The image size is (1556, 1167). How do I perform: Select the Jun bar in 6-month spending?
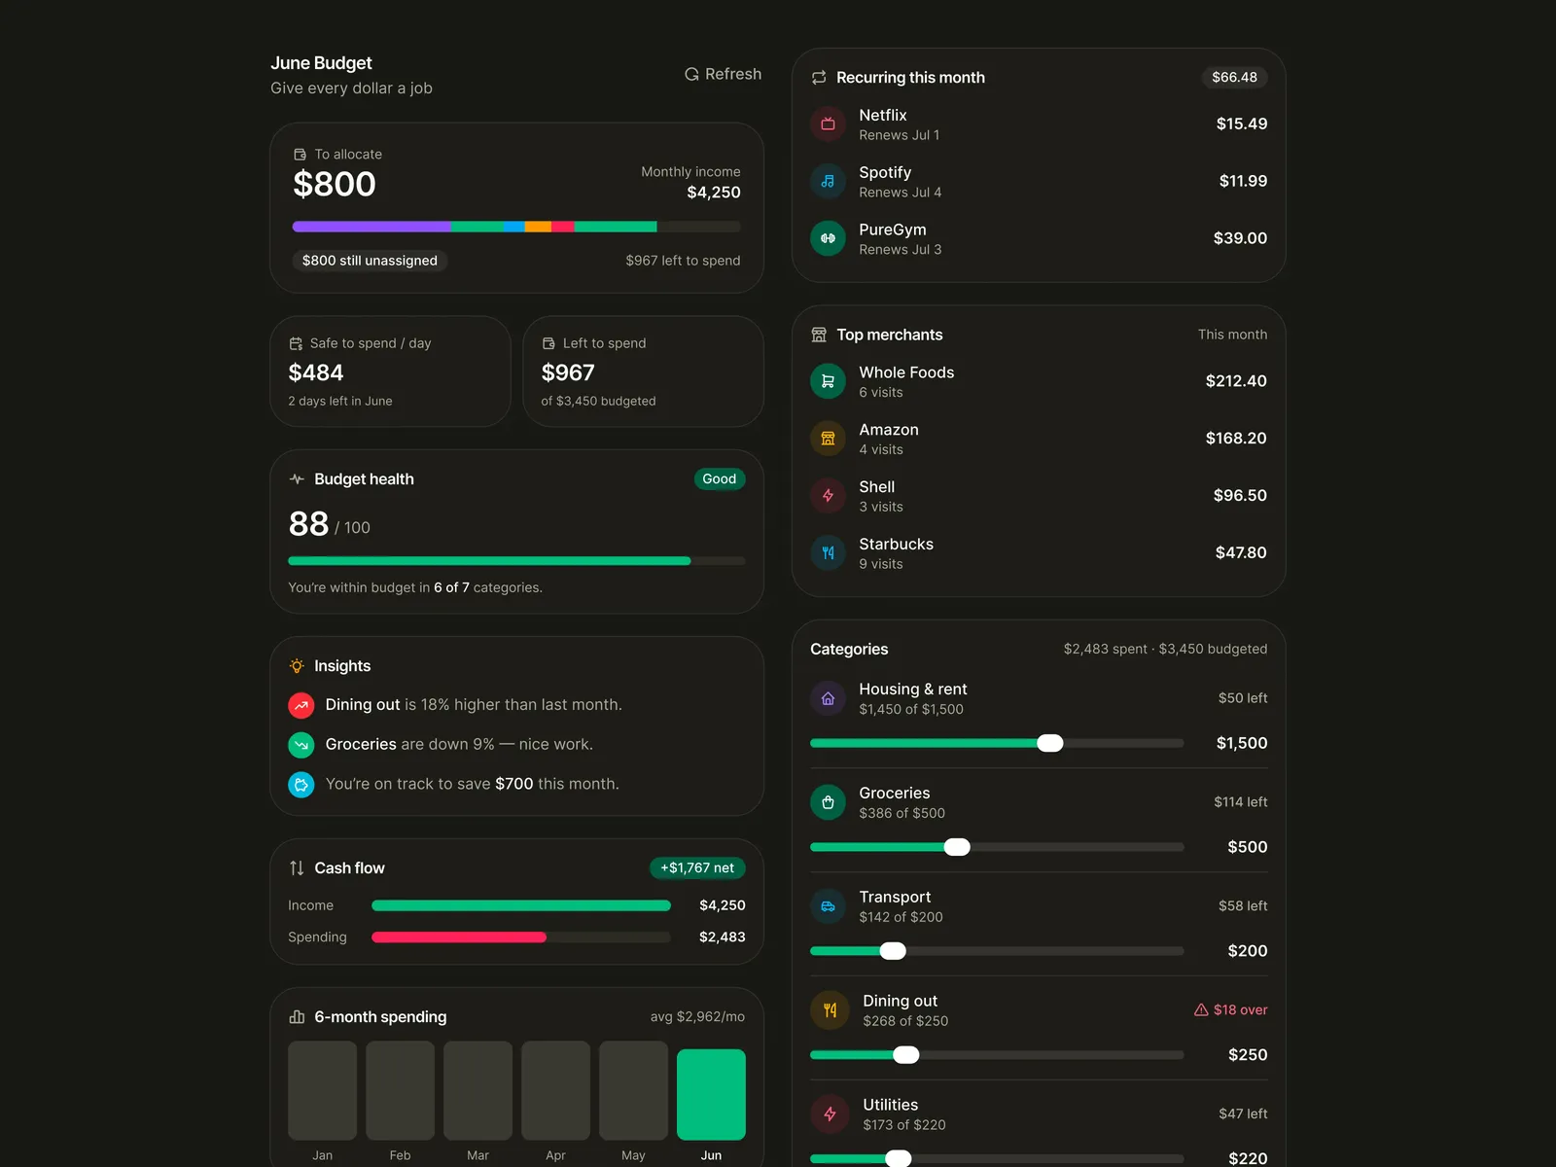pyautogui.click(x=711, y=1094)
